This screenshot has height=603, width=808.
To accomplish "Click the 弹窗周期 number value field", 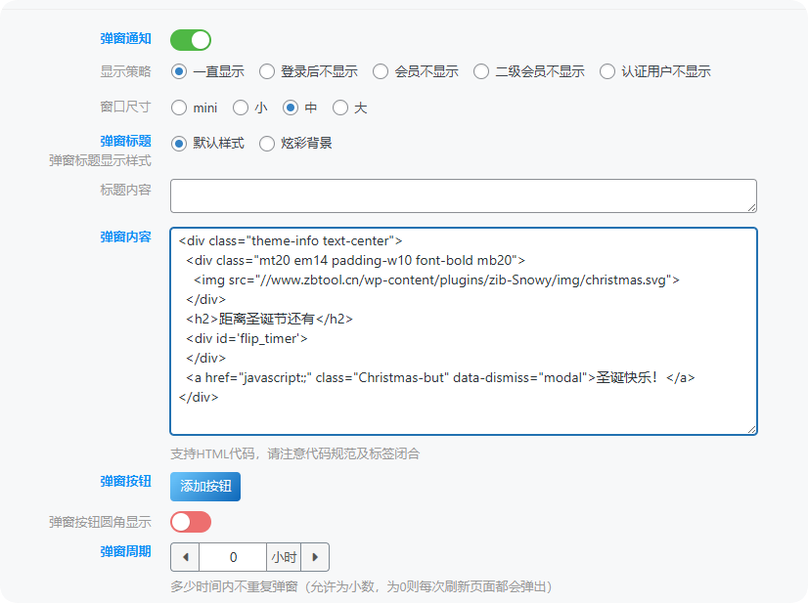I will 232,556.
